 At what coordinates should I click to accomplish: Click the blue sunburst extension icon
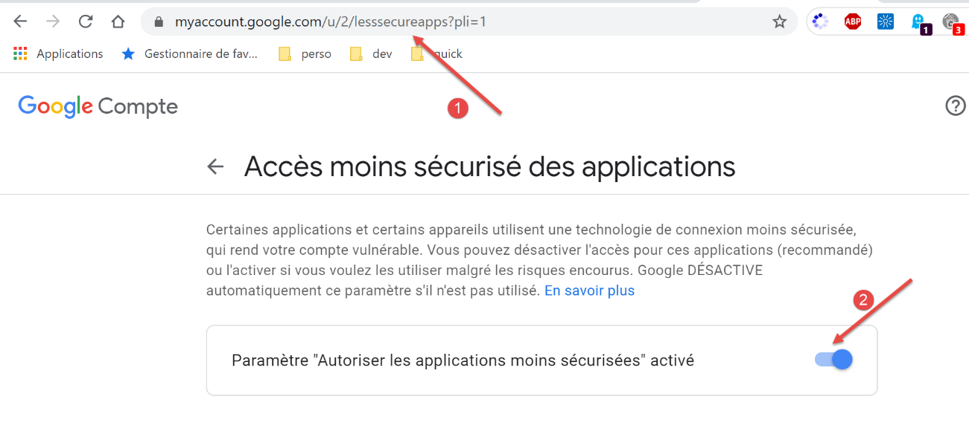(885, 22)
